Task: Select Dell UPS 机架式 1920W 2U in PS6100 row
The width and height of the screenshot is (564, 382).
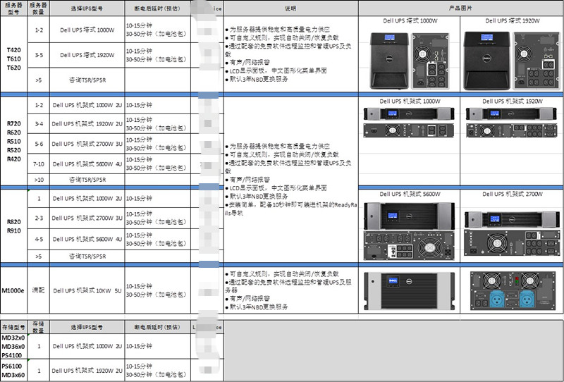Action: 87,371
